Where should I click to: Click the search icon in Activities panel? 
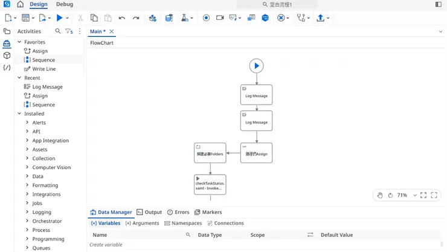click(x=58, y=31)
